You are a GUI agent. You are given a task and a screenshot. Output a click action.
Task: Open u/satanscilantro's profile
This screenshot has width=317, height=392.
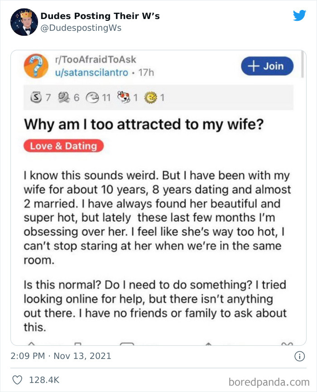click(80, 72)
